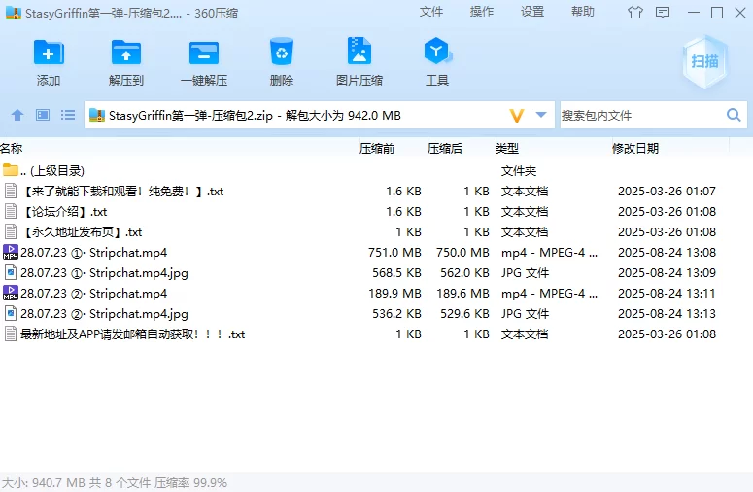Image resolution: width=753 pixels, height=492 pixels.
Task: Select the 【论坛介绍】.txt file
Action: (377, 211)
